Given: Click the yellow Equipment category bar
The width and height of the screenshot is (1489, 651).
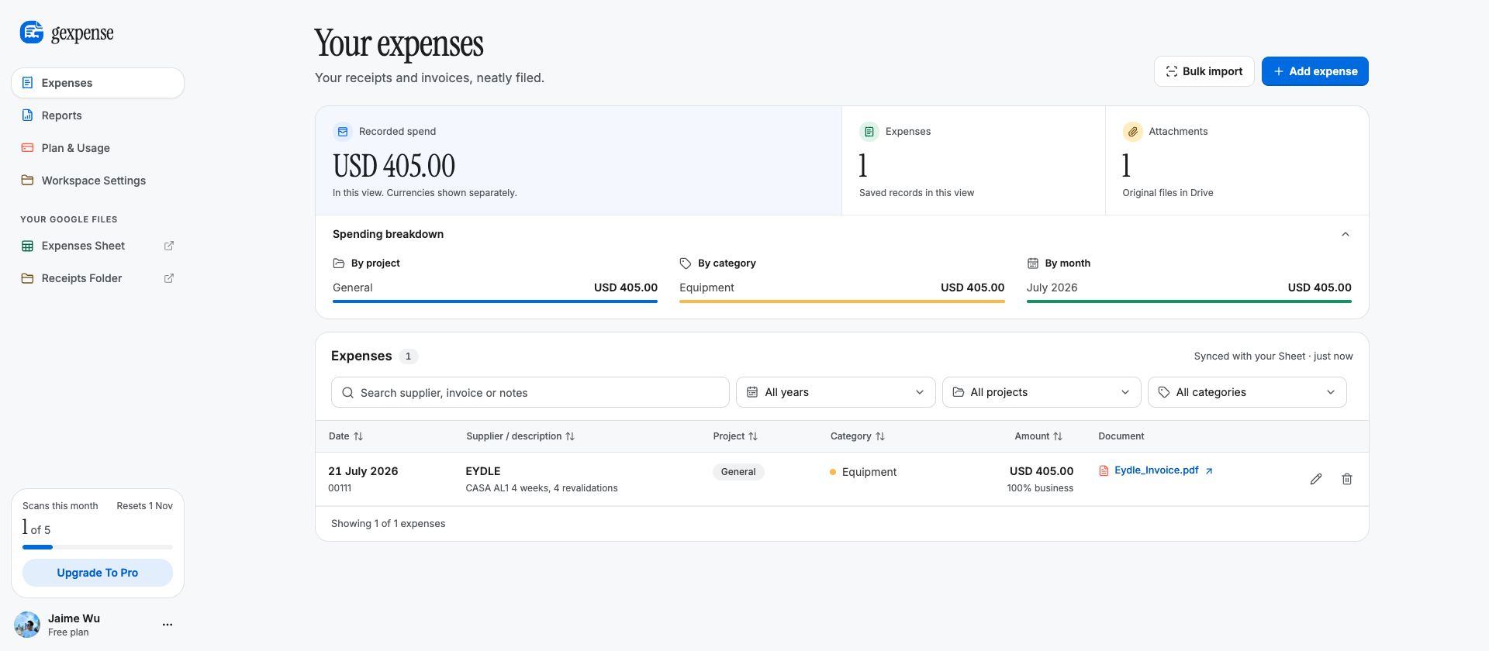Looking at the screenshot, I should coord(841,301).
